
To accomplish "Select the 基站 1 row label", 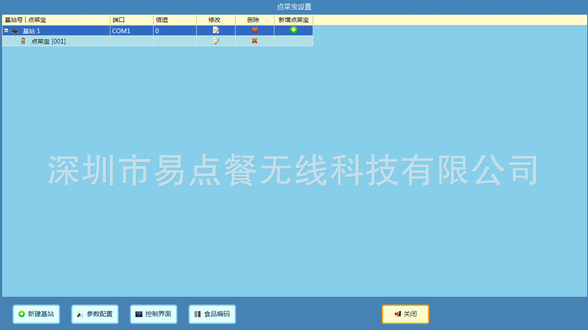I will [x=31, y=31].
